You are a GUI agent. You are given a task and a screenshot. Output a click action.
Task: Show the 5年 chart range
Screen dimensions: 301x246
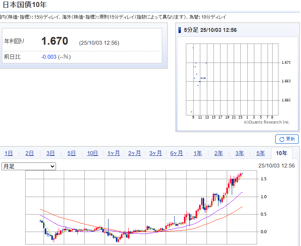tap(261, 153)
